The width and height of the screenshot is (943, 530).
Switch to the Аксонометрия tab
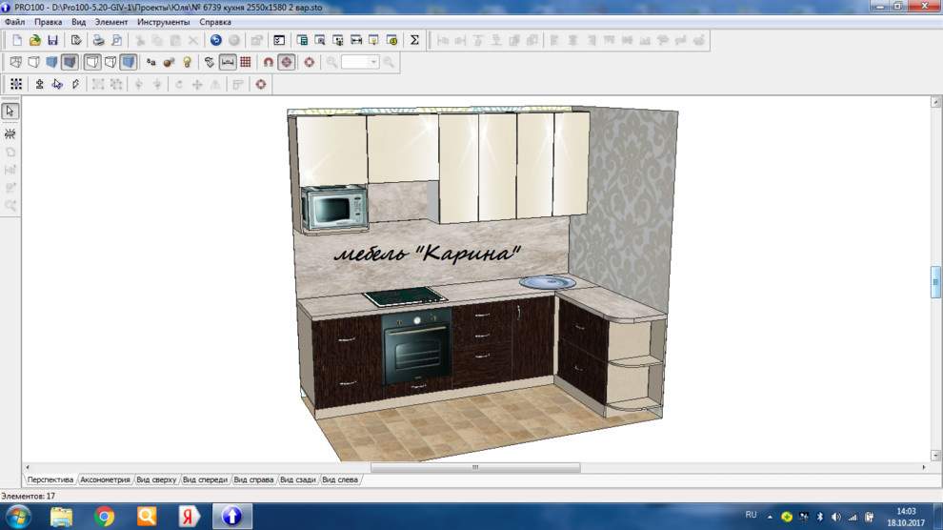pos(105,479)
